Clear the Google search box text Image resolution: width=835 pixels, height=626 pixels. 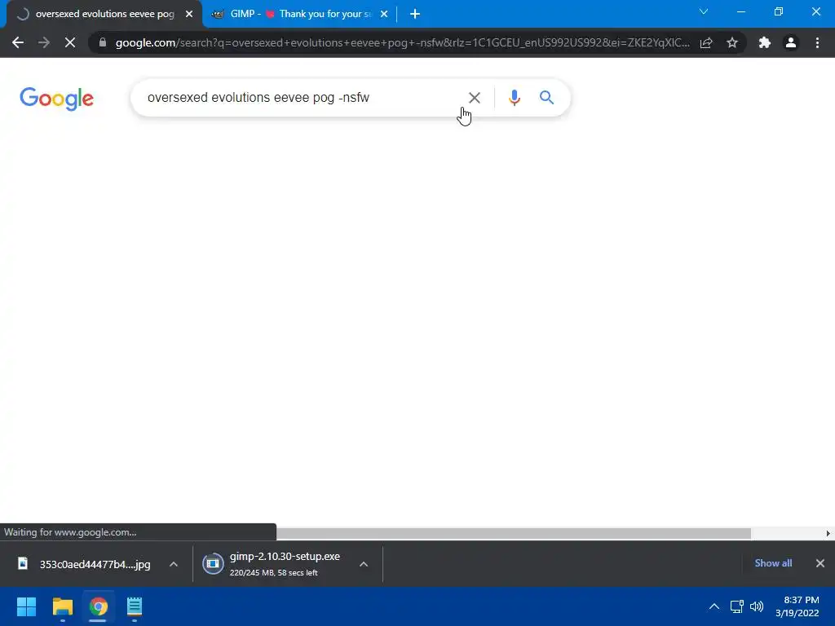[x=474, y=98]
